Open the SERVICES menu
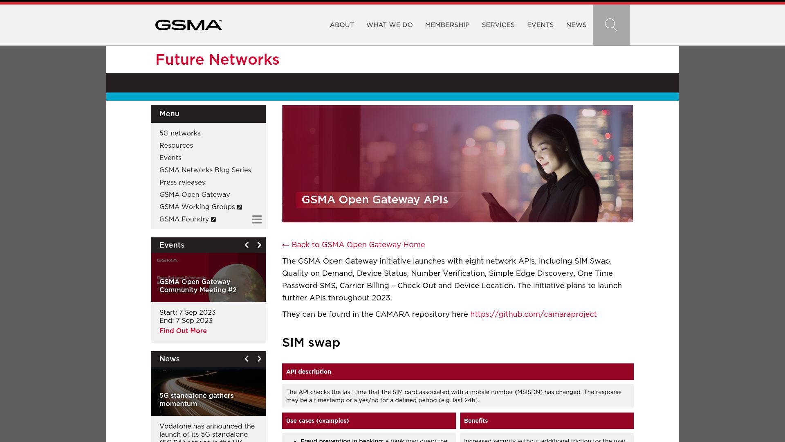785x442 pixels. [498, 25]
